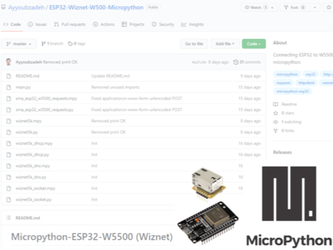Open sma_esp32_w5500_requests.py file
333x250 pixels.
click(x=44, y=110)
